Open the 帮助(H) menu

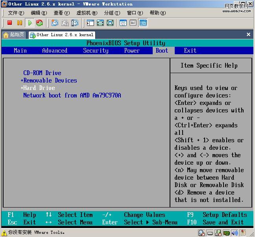point(158,13)
